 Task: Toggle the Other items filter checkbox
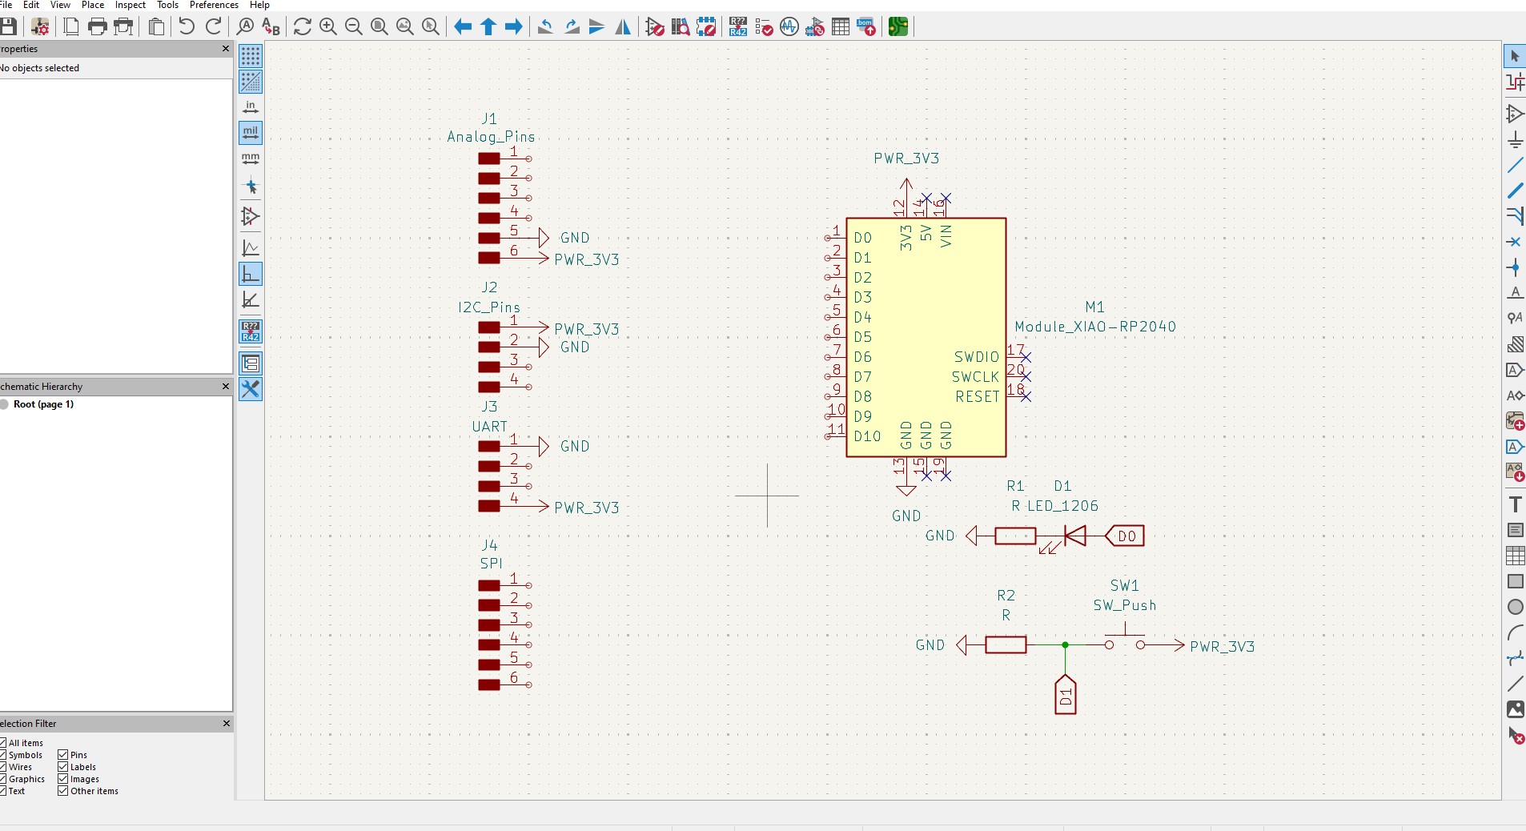[x=62, y=791]
